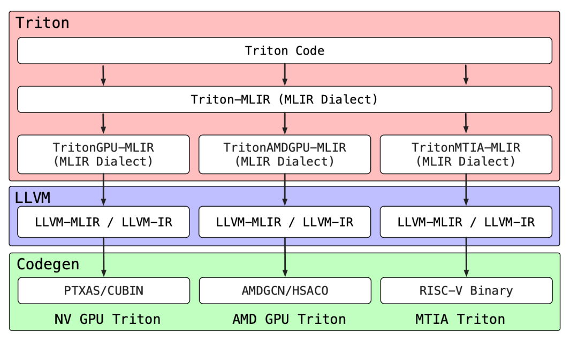Click the TritonMTIA-MLIR dialect box
Image resolution: width=578 pixels, height=340 pixels.
click(x=466, y=154)
